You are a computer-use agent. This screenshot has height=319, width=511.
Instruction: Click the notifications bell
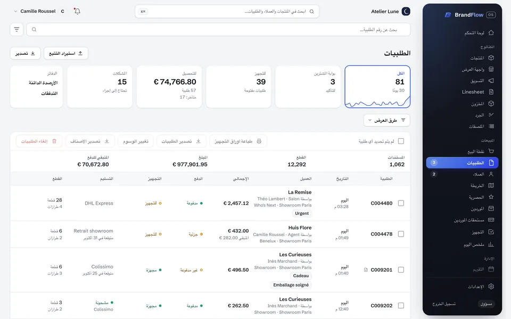pos(77,11)
